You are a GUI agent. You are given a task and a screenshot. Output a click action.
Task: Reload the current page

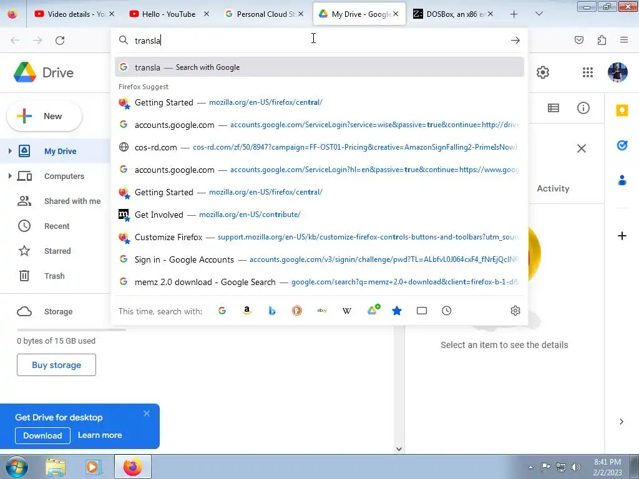(x=60, y=41)
